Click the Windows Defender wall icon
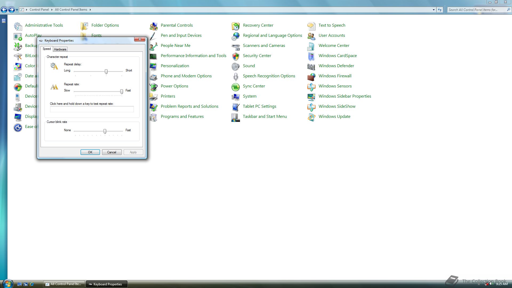The height and width of the screenshot is (288, 512). coord(311,67)
